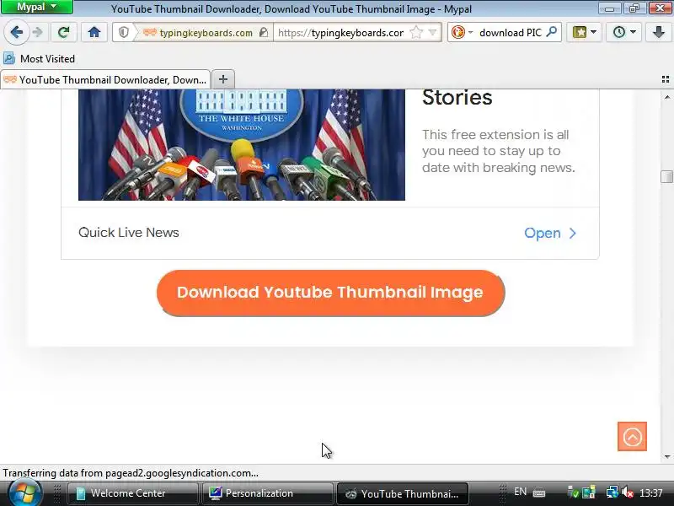Screen dimensions: 674x506
Task: Click the 13:37 system clock
Action: (650, 493)
